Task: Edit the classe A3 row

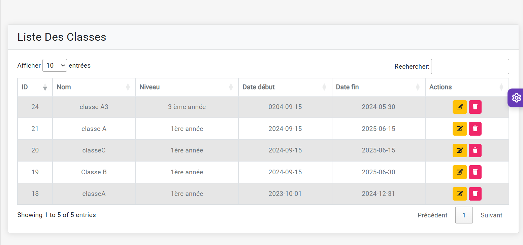Action: (x=459, y=107)
